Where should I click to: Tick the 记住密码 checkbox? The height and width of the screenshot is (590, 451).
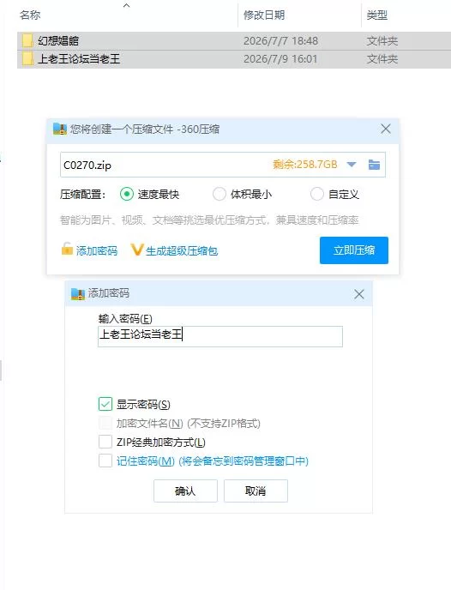coord(105,461)
